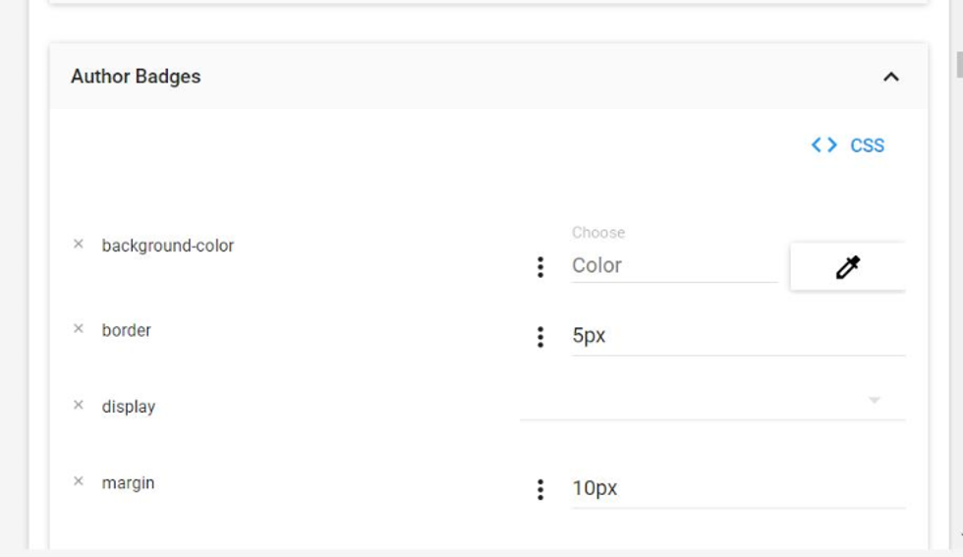Select the background-color property label
The width and height of the screenshot is (963, 557).
168,246
